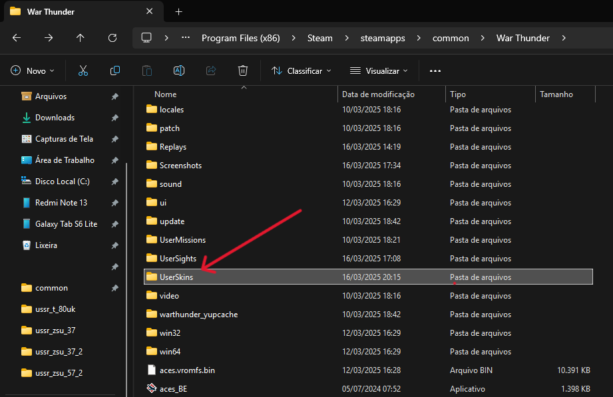Expand the chevron after steamapps breadcrumb
The image size is (613, 397).
tap(419, 38)
